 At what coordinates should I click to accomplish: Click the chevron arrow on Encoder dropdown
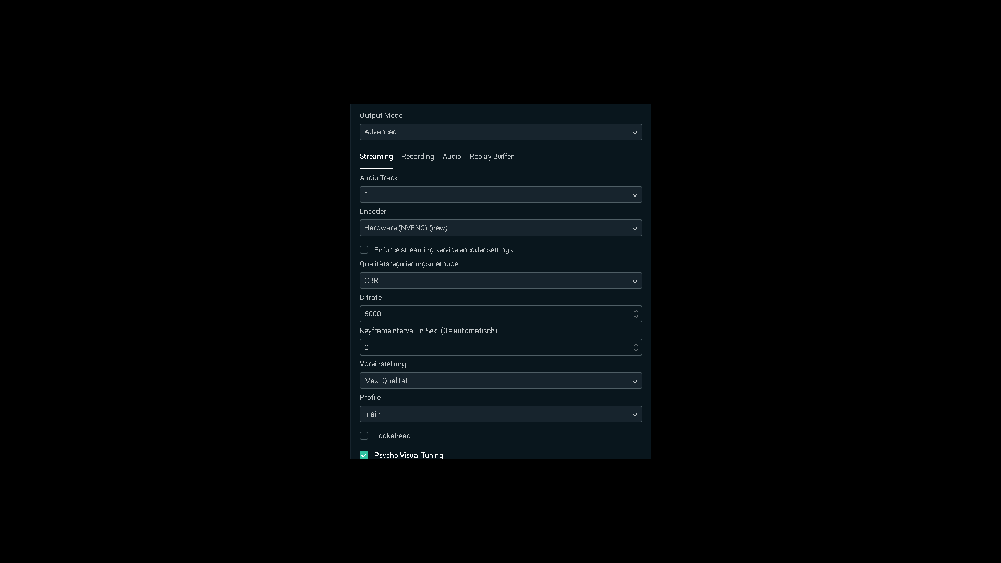[634, 228]
